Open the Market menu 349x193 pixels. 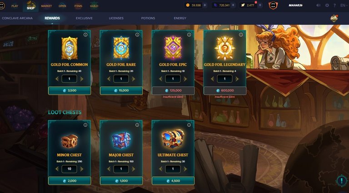coord(46,6)
